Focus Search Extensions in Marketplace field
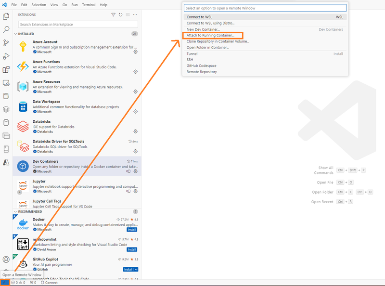 click(78, 25)
